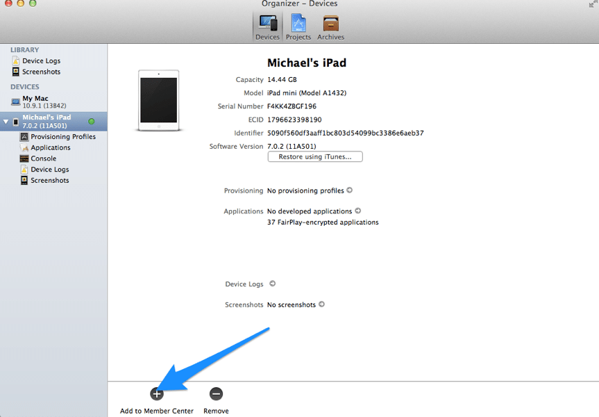Screen dimensions: 599x417
Task: Click the model text iPad mini (Model A1432)
Action: tap(307, 93)
